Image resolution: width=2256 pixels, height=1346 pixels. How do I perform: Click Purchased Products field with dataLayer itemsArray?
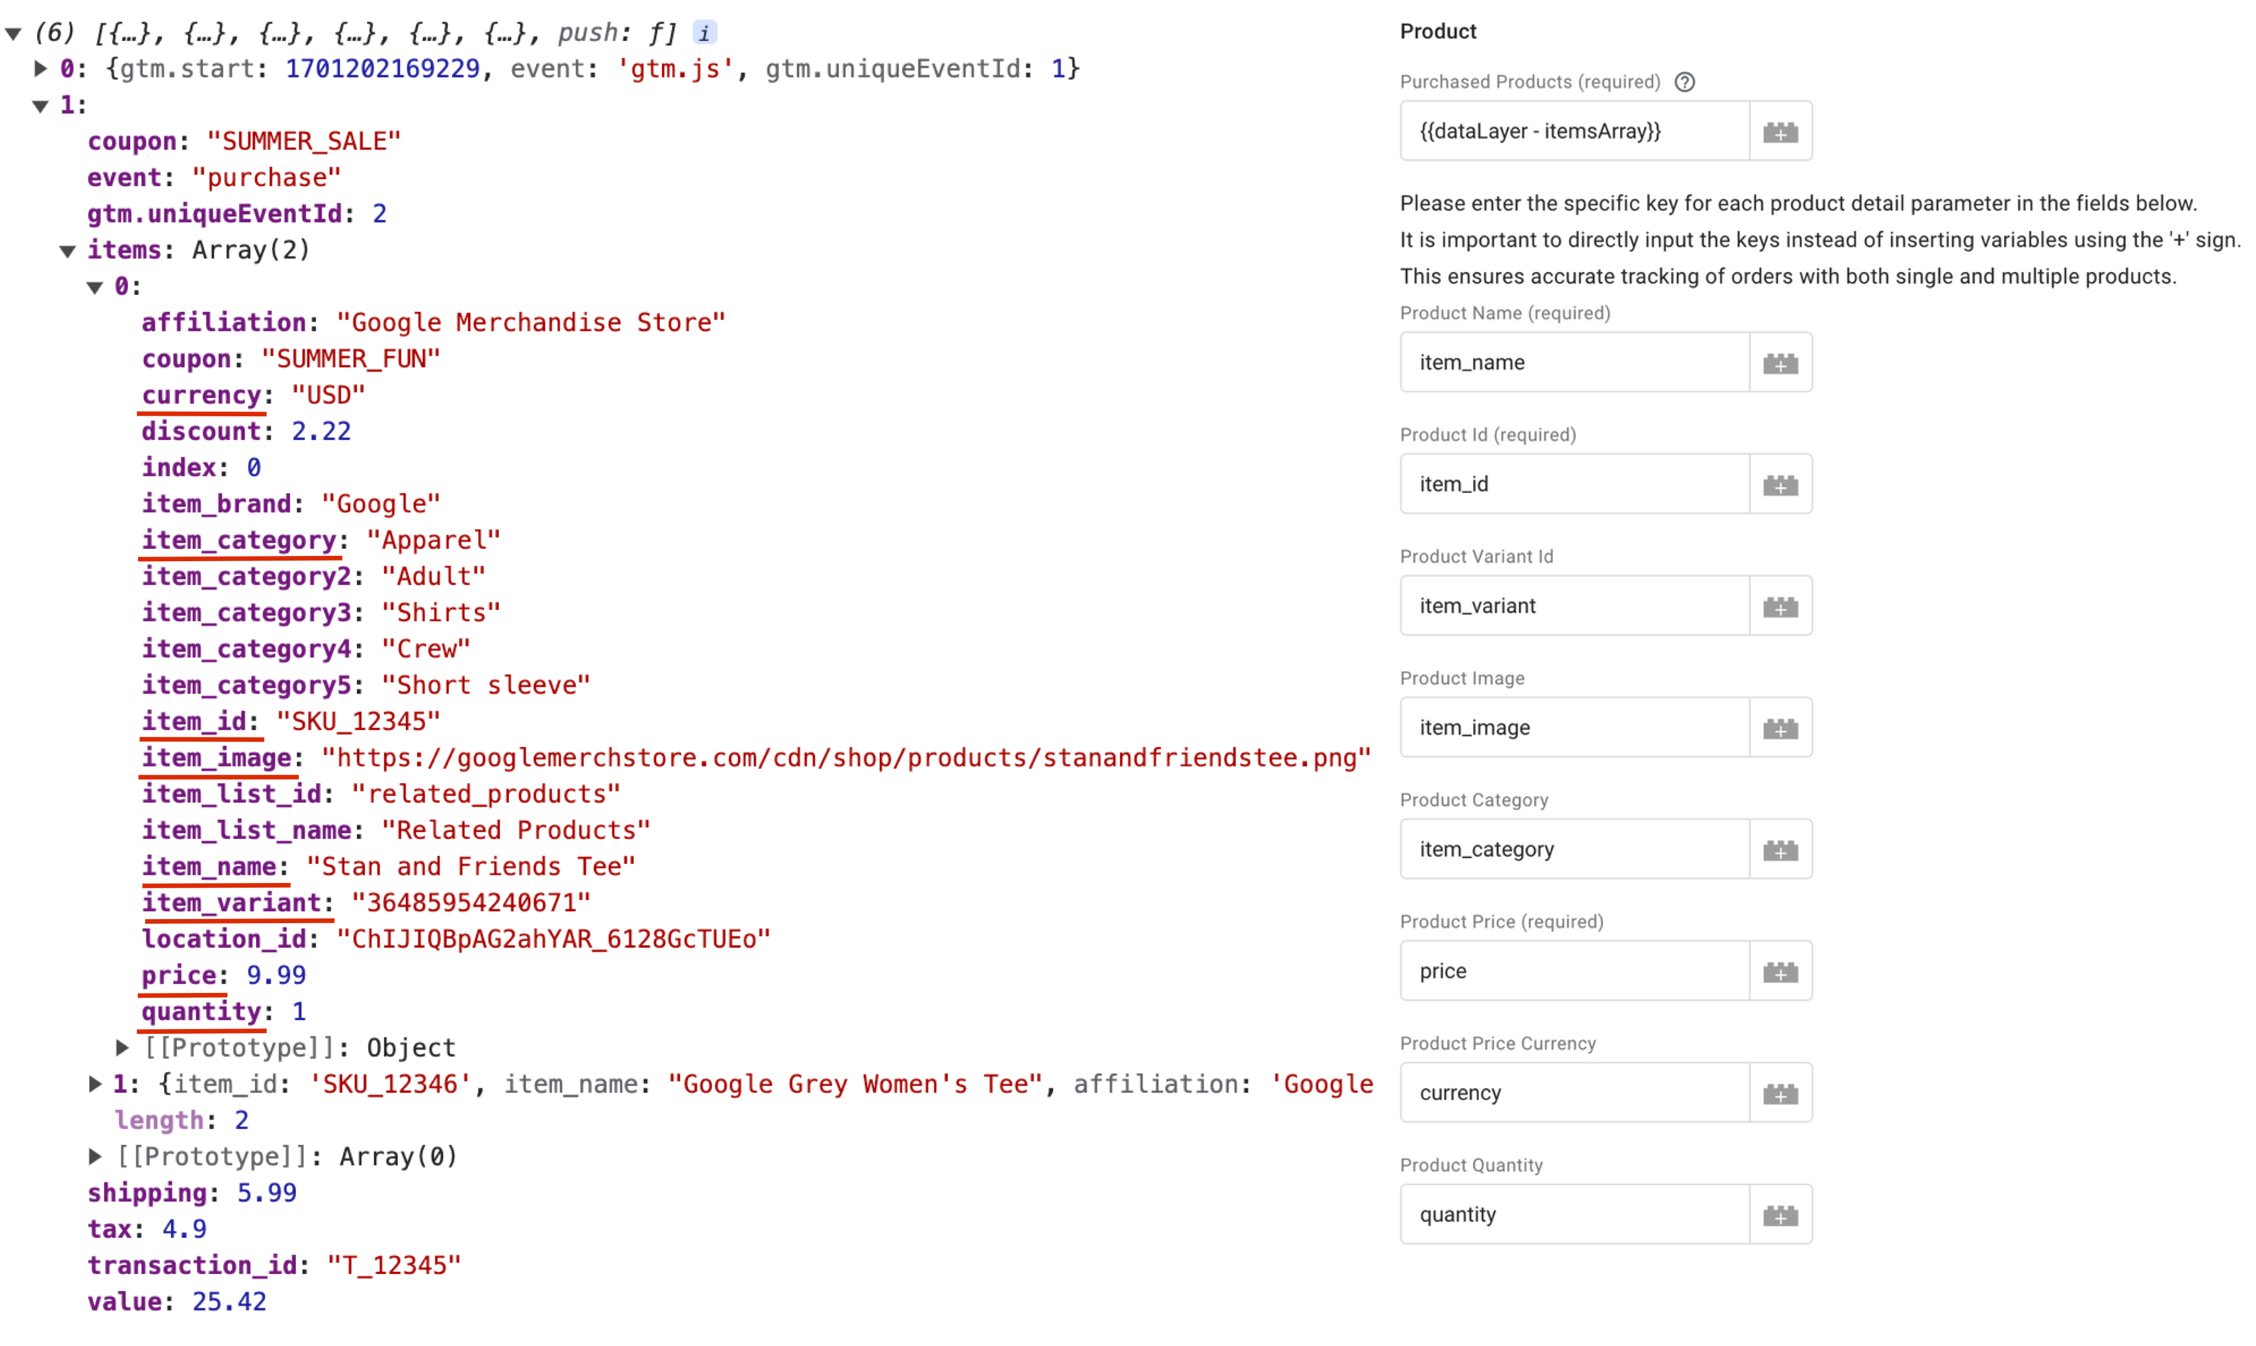[x=1574, y=132]
